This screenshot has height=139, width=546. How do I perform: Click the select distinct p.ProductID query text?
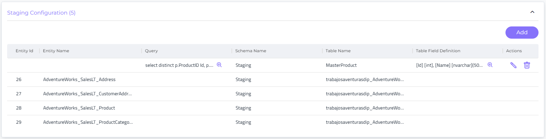[x=179, y=65]
